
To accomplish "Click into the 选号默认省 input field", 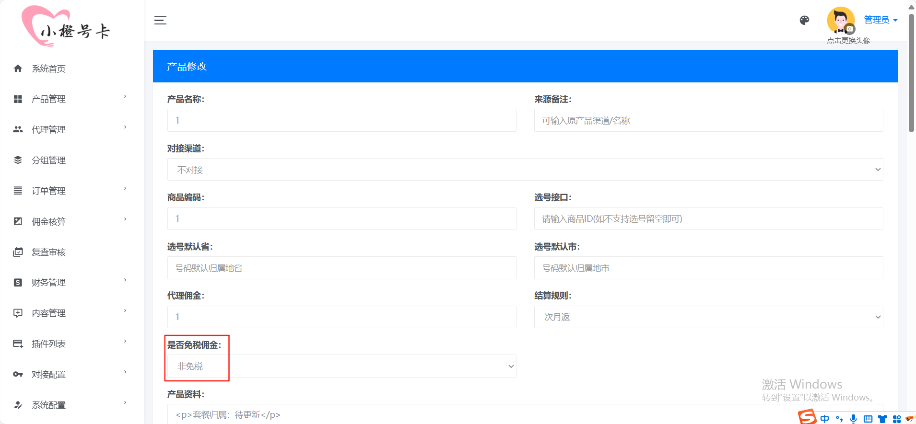I will (341, 268).
